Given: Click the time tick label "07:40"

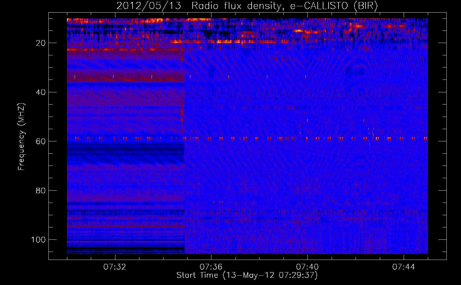Looking at the screenshot, I should [x=307, y=267].
